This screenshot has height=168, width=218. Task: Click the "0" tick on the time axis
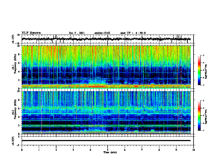(22, 150)
